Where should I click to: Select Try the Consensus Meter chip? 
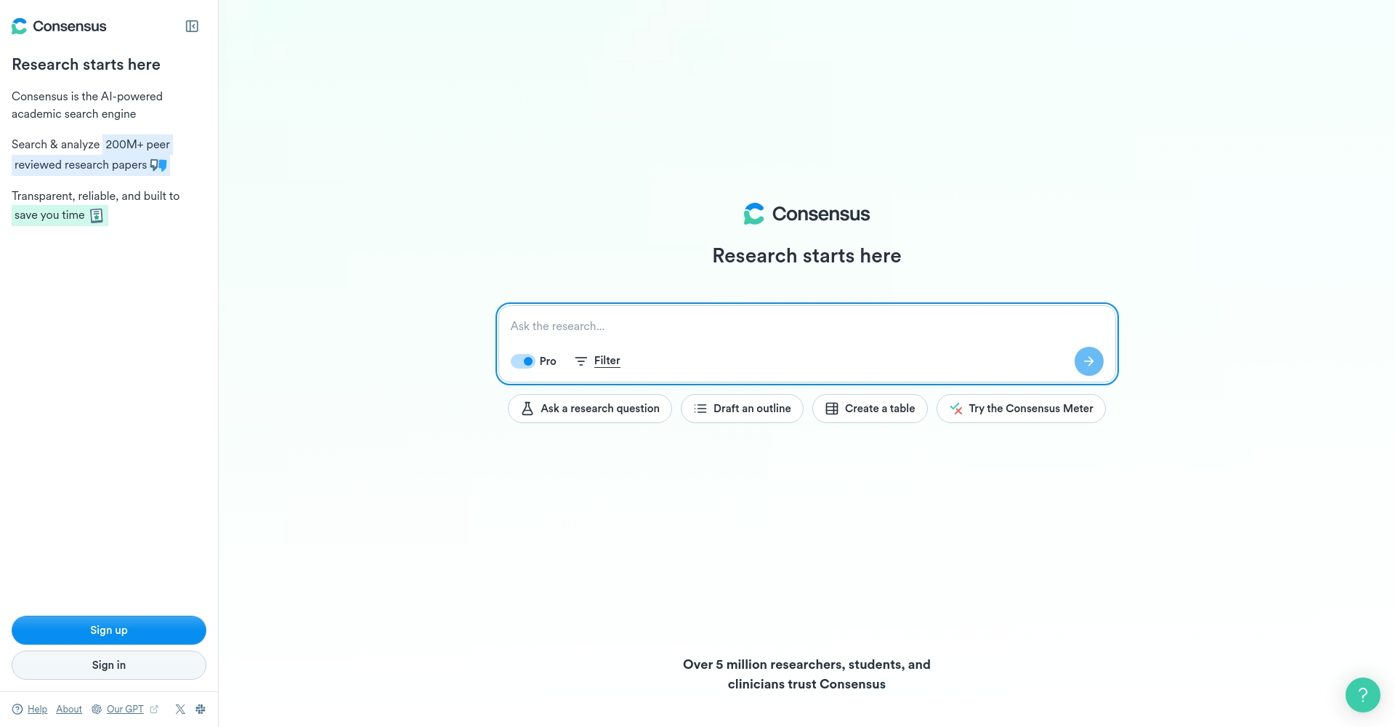point(1021,409)
